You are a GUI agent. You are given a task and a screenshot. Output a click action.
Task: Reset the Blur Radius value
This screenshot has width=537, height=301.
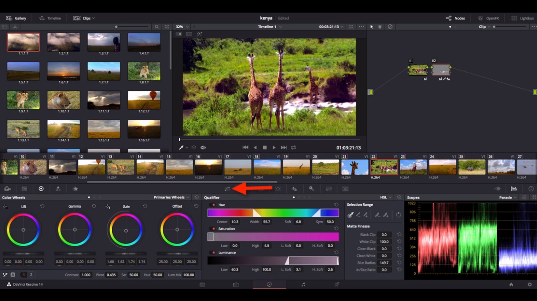click(x=399, y=263)
